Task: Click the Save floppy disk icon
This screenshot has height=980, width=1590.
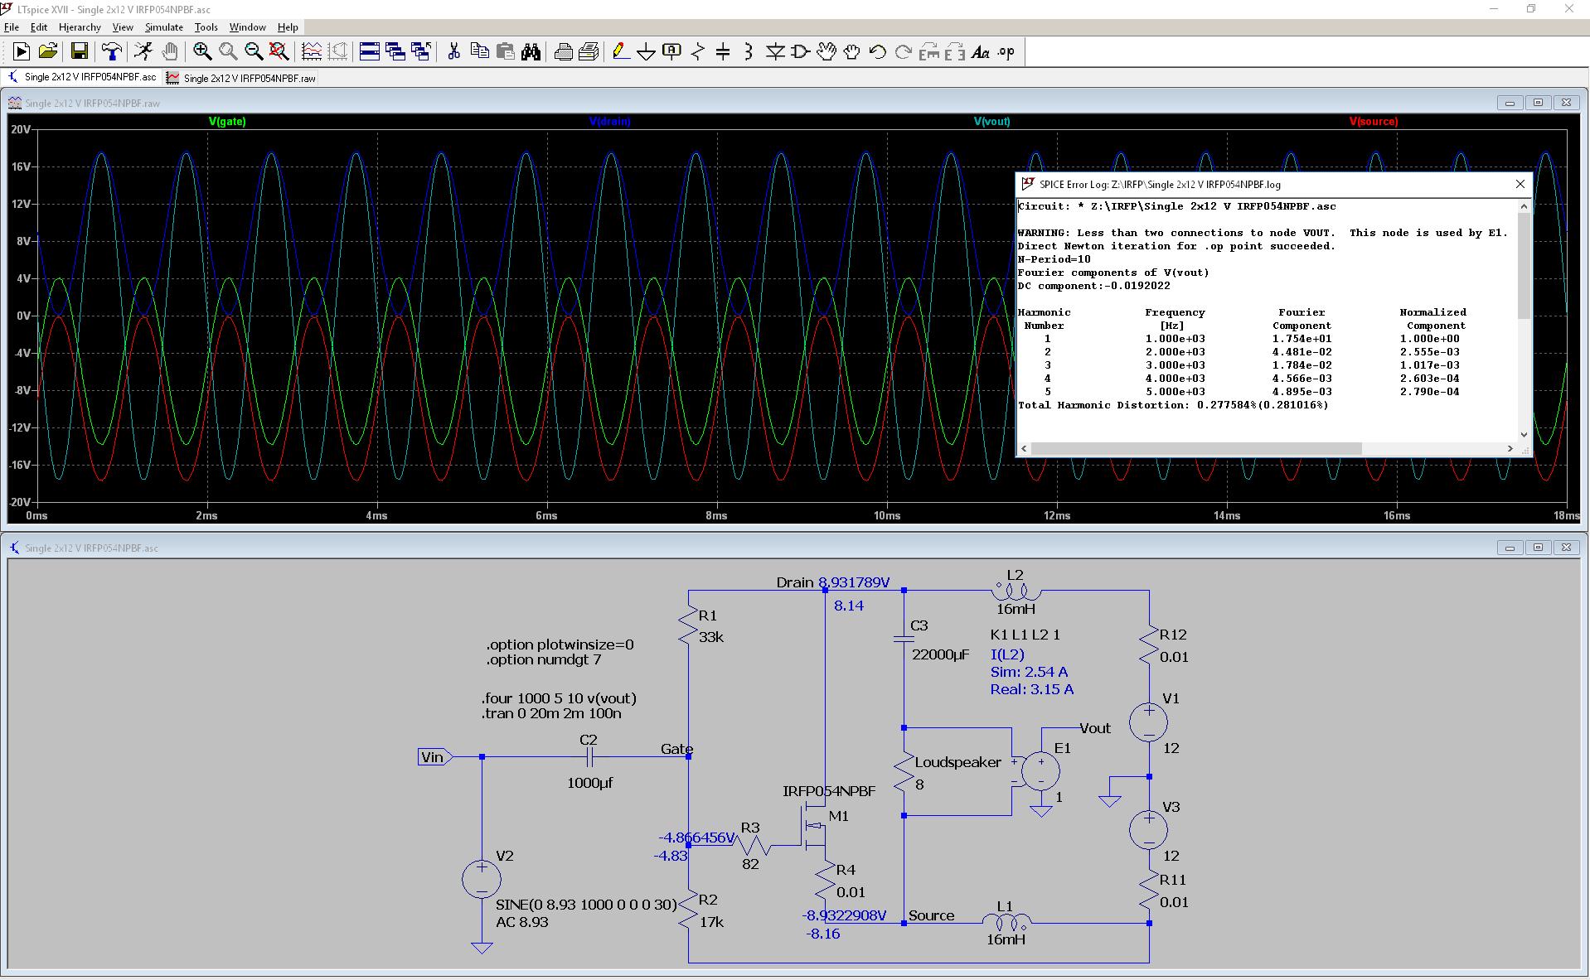Action: coord(79,52)
